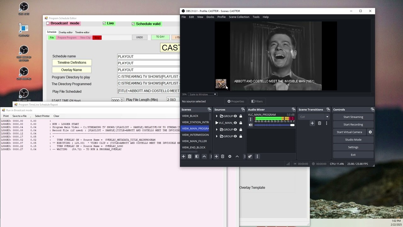Viewport: 403px width, 227px height.
Task: Open OBS Docks menu
Action: click(210, 17)
